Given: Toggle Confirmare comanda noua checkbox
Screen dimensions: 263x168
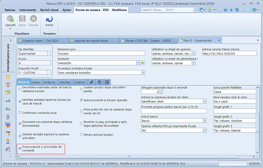Looking at the screenshot, I should (20, 113).
